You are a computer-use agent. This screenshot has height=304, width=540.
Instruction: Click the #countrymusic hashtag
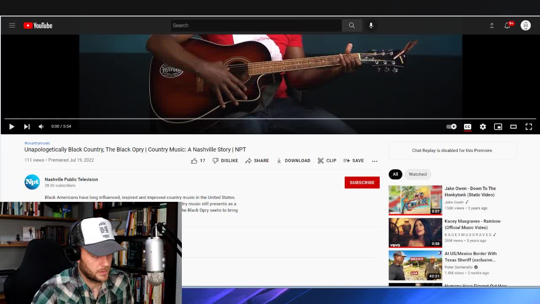(37, 143)
